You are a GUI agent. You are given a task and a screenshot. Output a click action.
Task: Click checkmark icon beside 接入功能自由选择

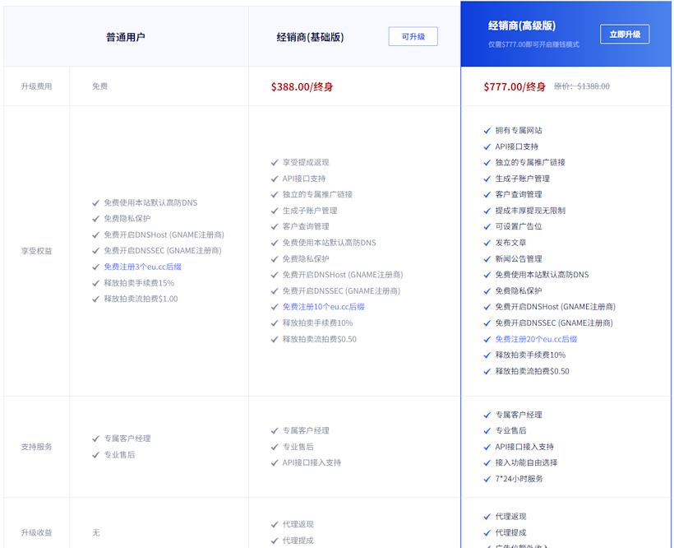pyautogui.click(x=488, y=463)
